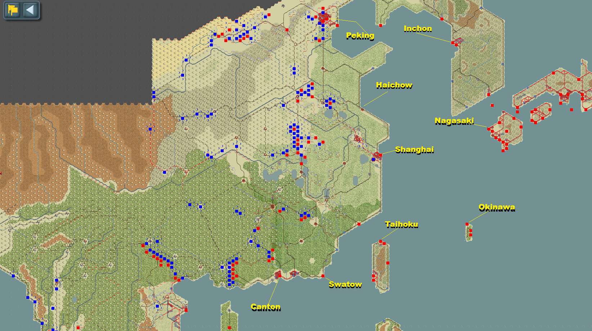
Task: Select the Inchon city label
Action: click(x=418, y=28)
